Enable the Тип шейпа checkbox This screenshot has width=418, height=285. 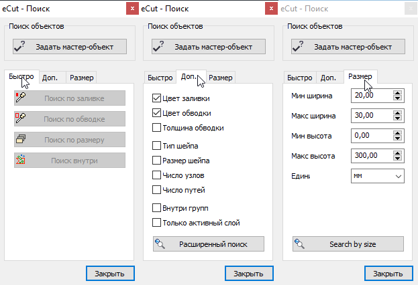(x=156, y=146)
